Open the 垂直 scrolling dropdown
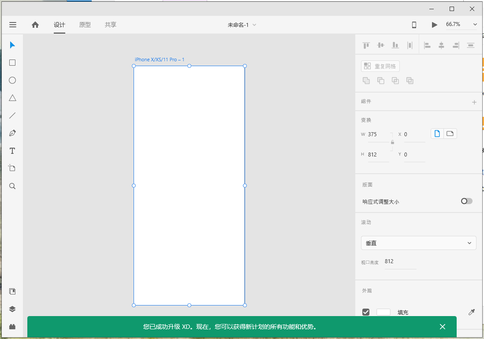 pos(419,243)
